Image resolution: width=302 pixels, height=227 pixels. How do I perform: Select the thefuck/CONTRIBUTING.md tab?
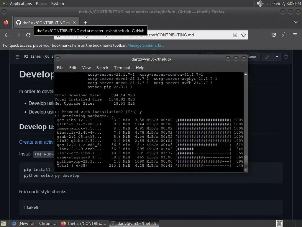tap(46, 23)
